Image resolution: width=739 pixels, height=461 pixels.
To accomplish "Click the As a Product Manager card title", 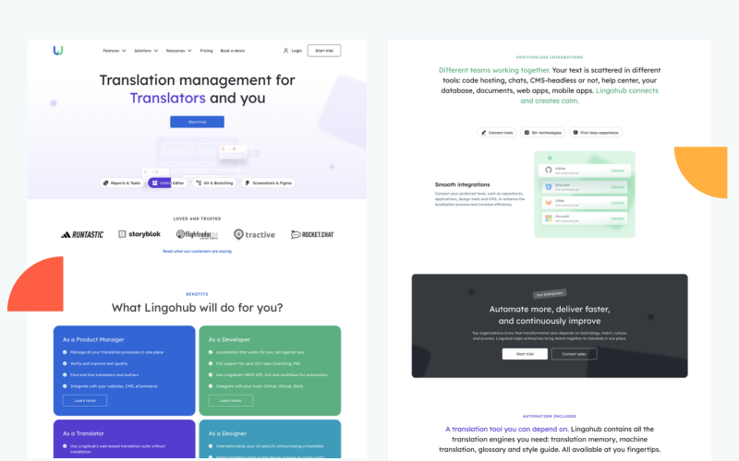I will point(93,339).
